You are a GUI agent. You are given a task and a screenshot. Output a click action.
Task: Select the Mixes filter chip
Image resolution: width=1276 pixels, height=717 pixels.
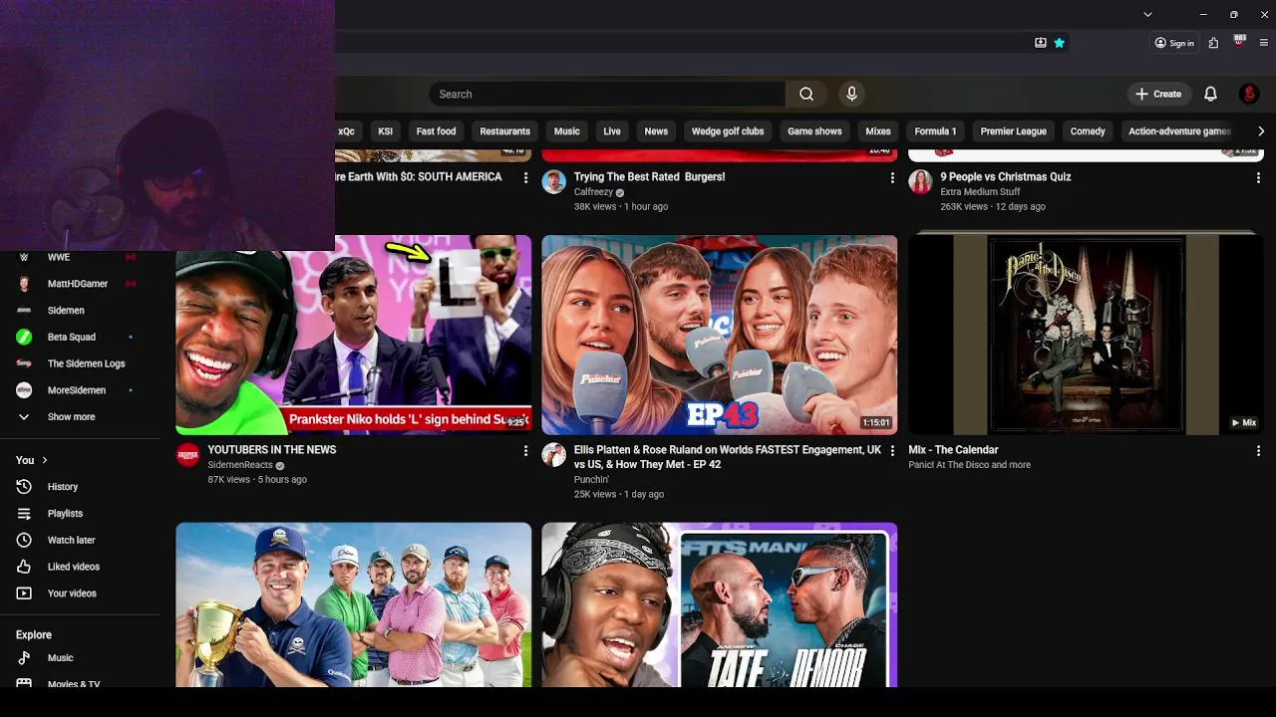click(x=878, y=131)
